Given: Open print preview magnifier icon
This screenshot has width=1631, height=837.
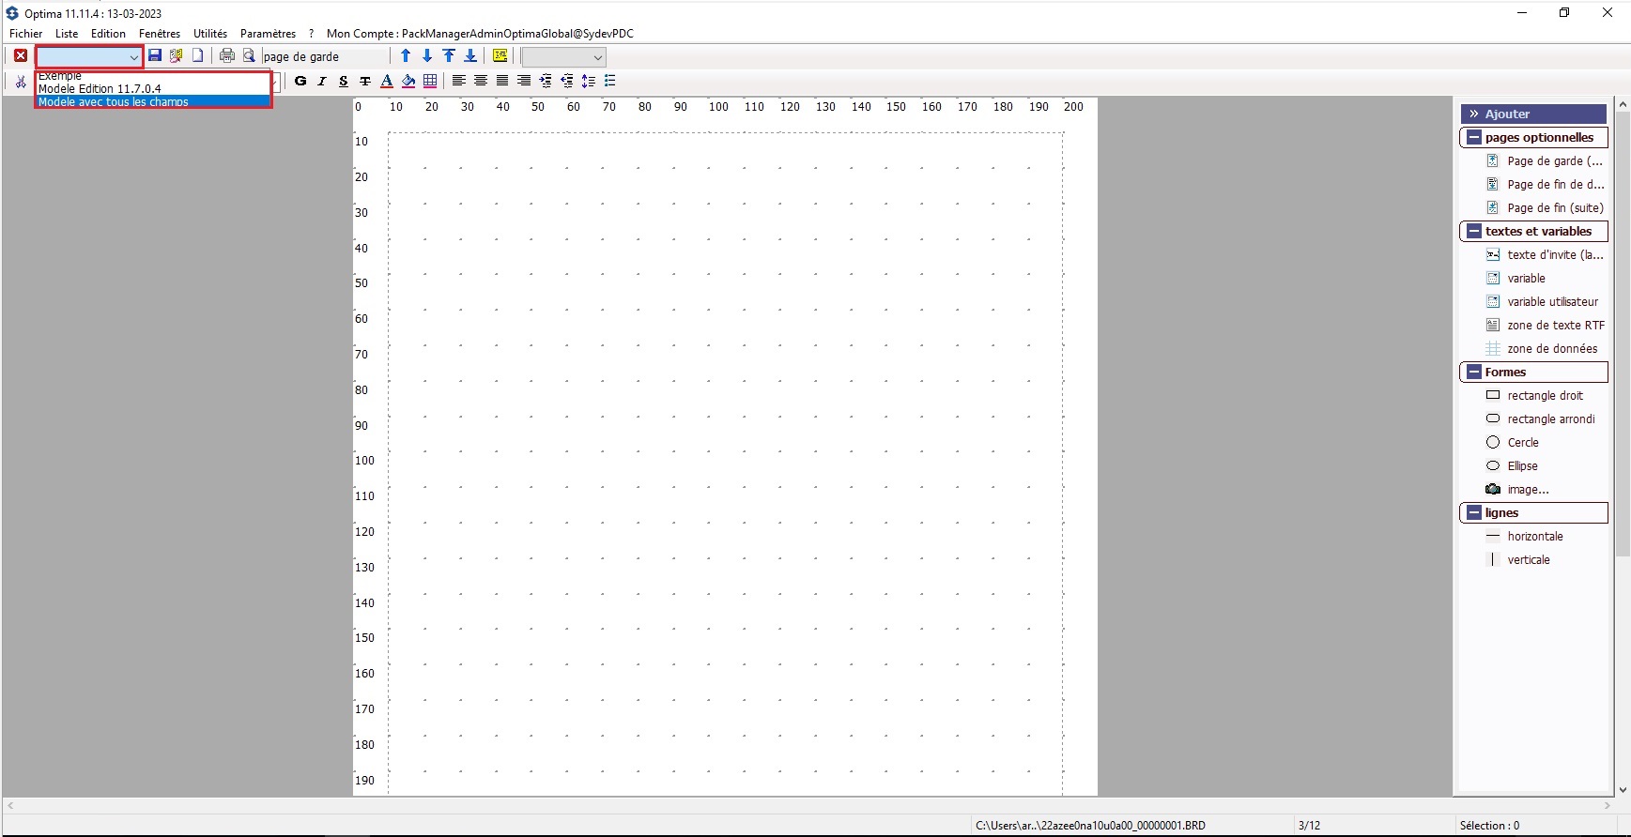Looking at the screenshot, I should tap(249, 56).
